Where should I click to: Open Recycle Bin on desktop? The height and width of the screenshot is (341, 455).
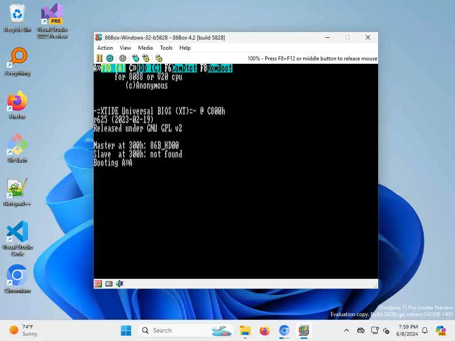17,18
